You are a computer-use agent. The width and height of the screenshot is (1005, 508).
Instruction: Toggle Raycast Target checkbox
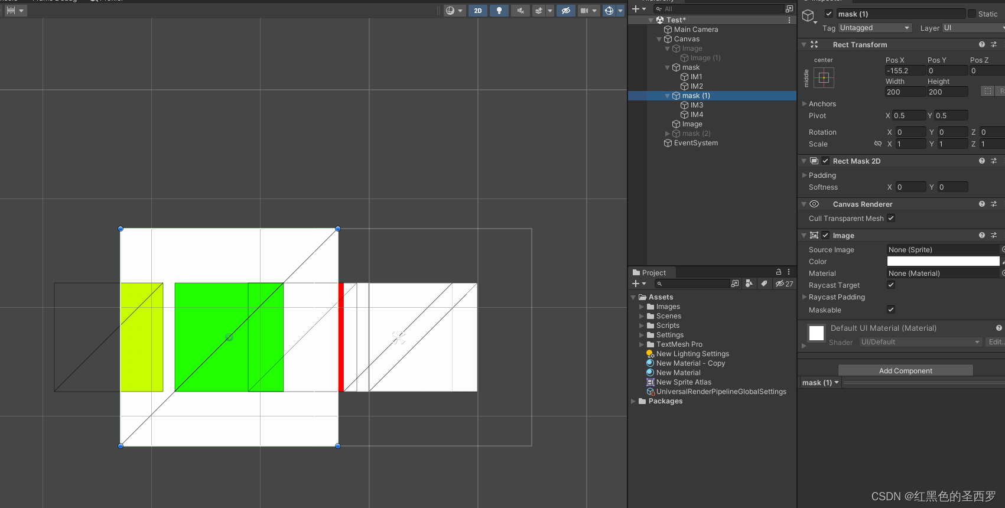(891, 285)
